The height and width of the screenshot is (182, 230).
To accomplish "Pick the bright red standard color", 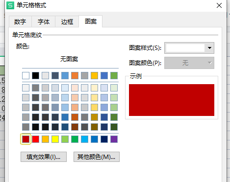I will (x=35, y=139).
